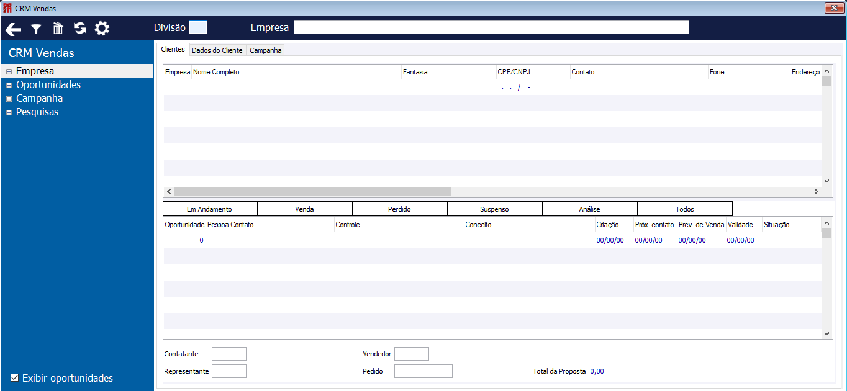This screenshot has height=391, width=847.
Task: Select Empresa in the sidebar tree
Action: pos(35,71)
